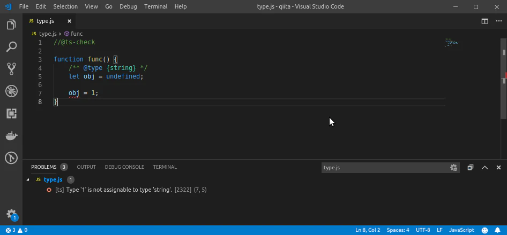
Task: Click the {string} type annotation
Action: tap(121, 68)
